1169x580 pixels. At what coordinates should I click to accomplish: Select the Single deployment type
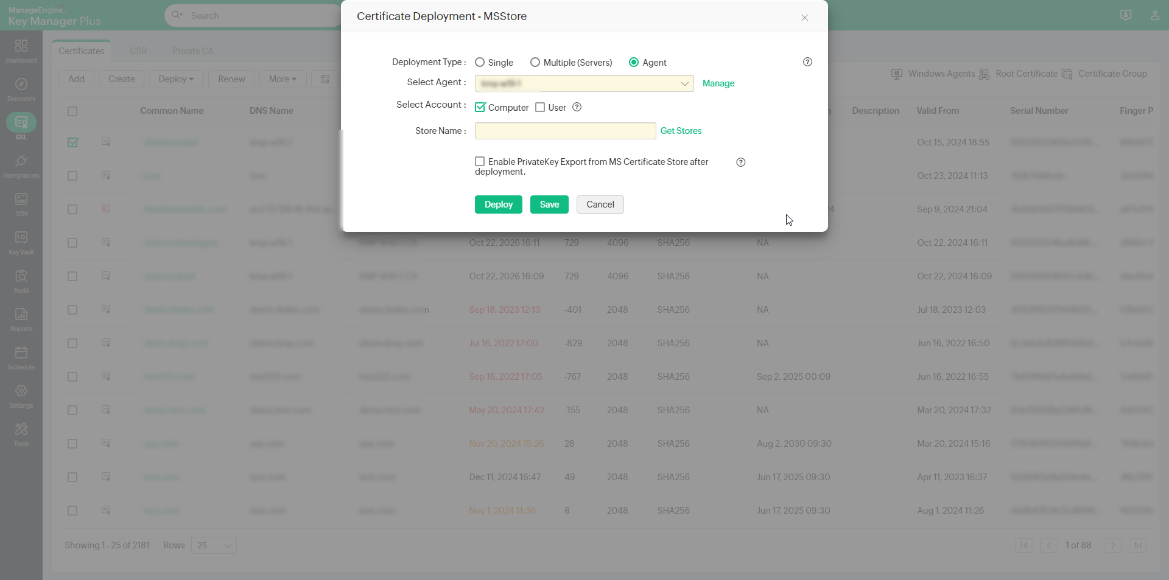pos(480,62)
